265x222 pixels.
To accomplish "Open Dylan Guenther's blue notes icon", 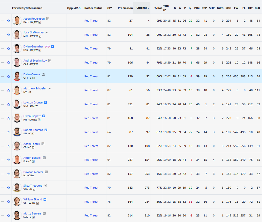I will pyautogui.click(x=53, y=46).
